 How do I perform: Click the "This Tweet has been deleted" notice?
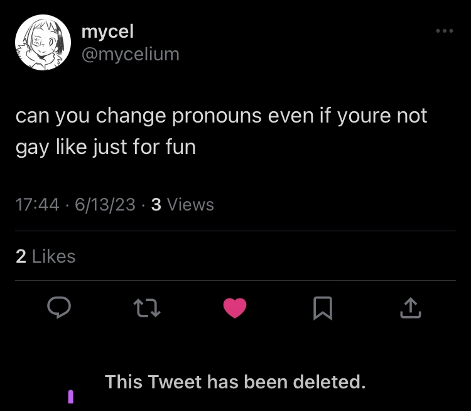click(235, 381)
